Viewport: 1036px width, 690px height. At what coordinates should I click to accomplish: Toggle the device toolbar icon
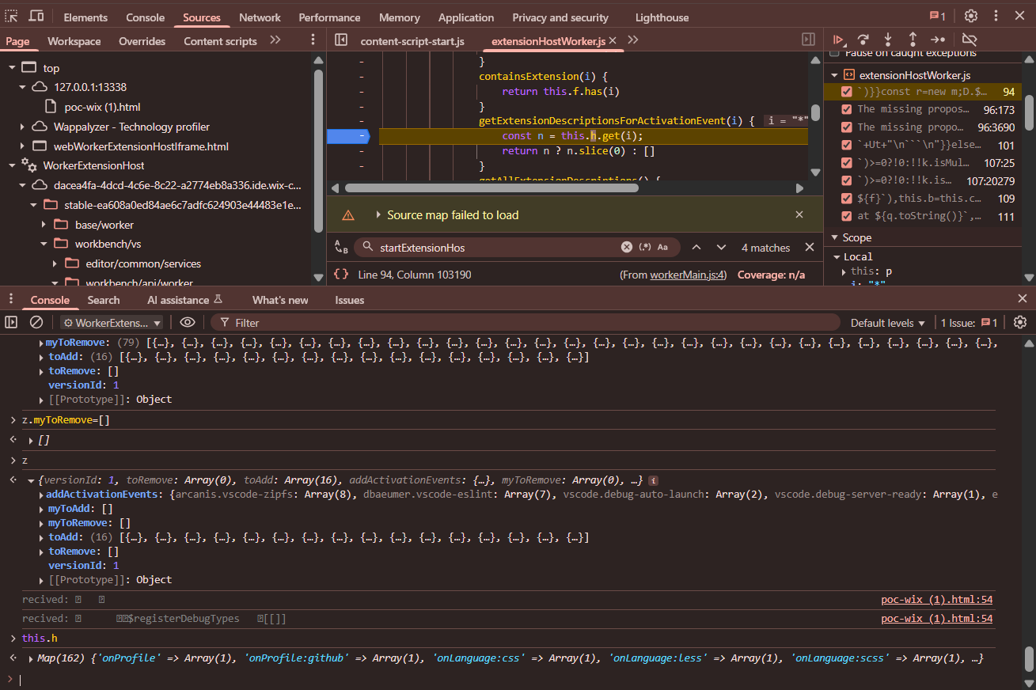pos(36,17)
